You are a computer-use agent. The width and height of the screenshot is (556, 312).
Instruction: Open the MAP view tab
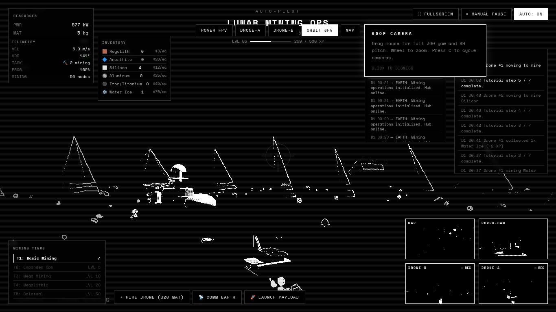click(x=350, y=30)
